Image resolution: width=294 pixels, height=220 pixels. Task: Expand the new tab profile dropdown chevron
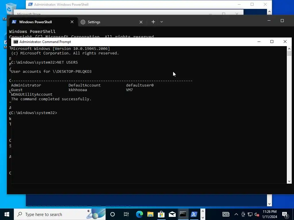pyautogui.click(x=162, y=22)
